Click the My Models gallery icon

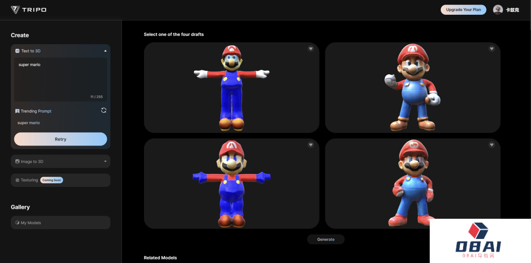[x=17, y=223]
